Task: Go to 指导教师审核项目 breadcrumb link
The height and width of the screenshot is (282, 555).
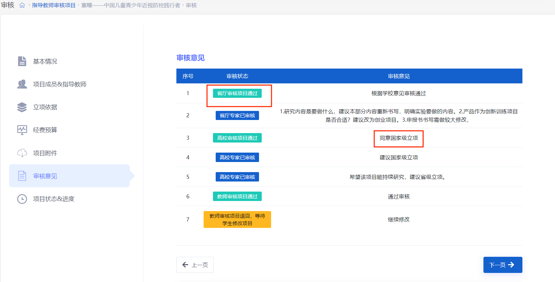Action: [x=54, y=5]
